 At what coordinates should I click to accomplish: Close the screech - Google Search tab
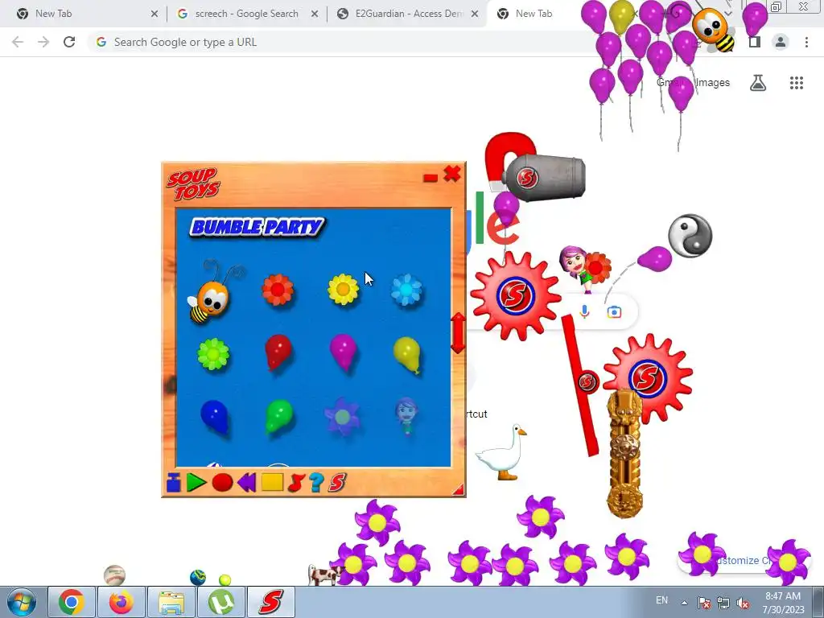[315, 14]
